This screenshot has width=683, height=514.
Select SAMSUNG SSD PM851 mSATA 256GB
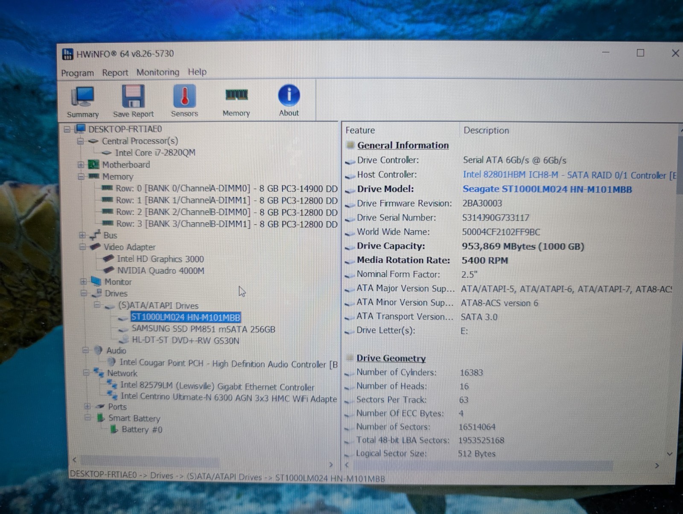[204, 329]
